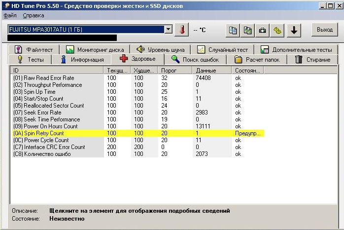Open the drive selection dropdown arrow
Image resolution: width=344 pixels, height=230 pixels.
pyautogui.click(x=168, y=30)
